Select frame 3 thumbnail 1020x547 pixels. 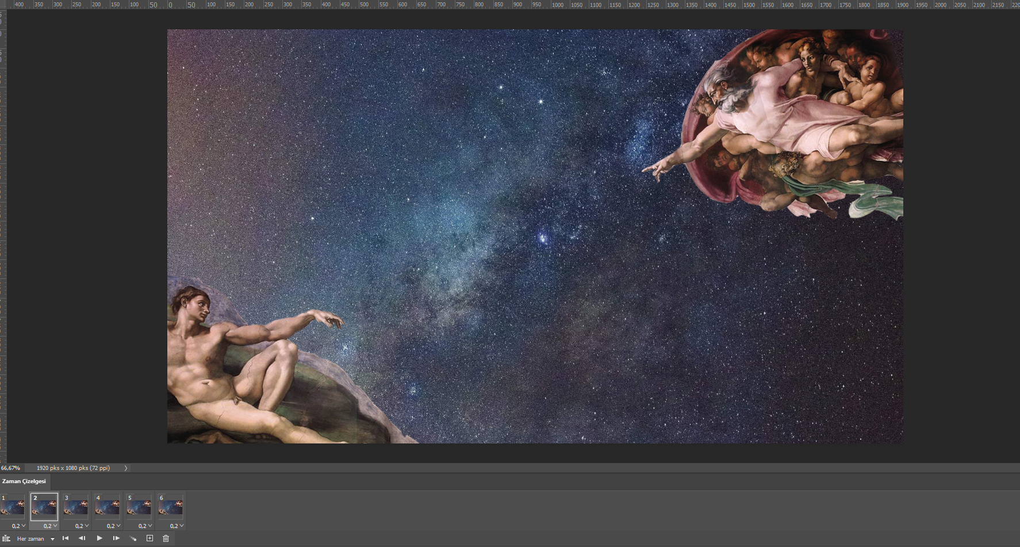tap(76, 507)
